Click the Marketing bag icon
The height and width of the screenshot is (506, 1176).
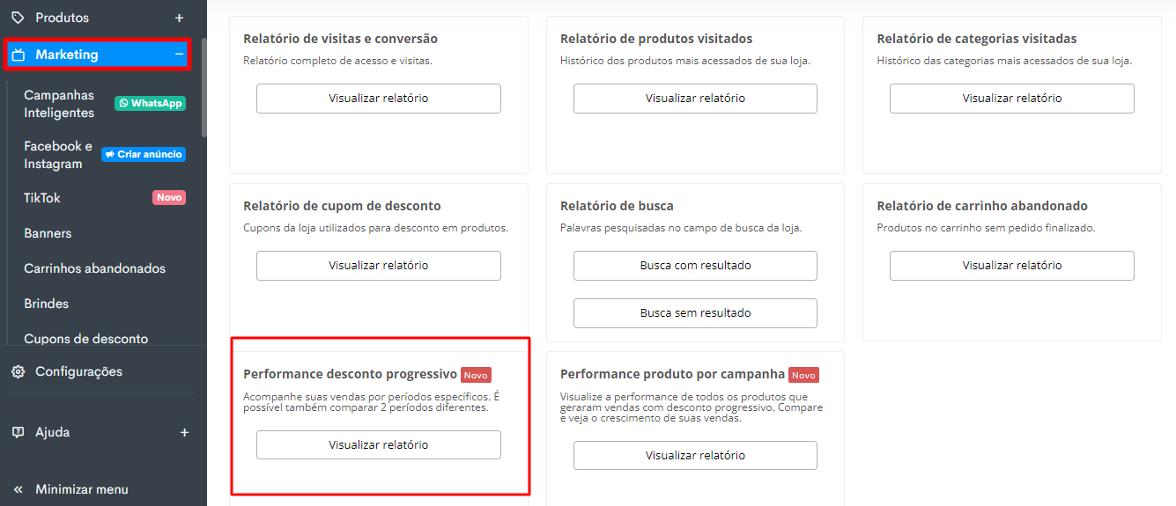click(x=18, y=55)
